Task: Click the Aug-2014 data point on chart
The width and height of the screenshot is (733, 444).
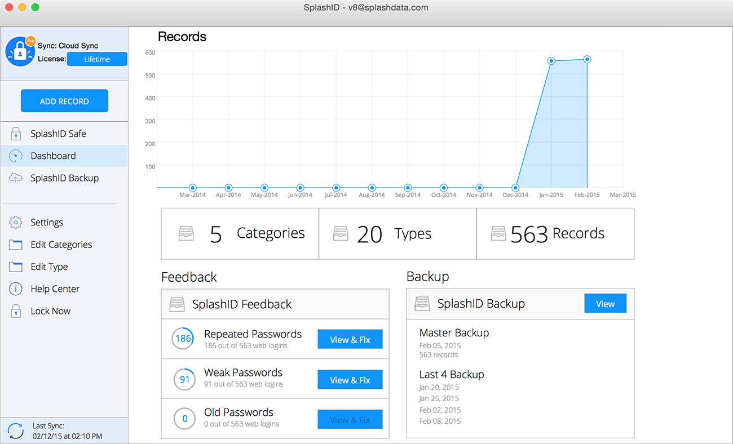Action: click(x=372, y=188)
